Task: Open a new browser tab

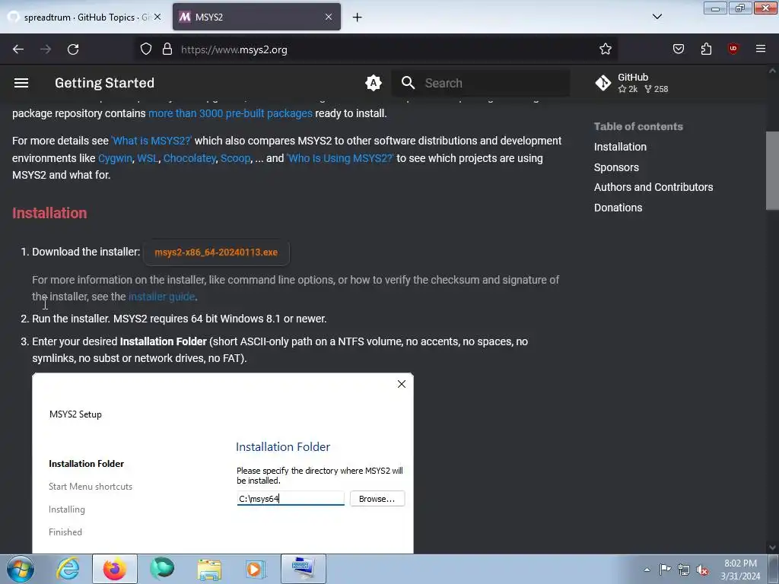Action: click(358, 17)
